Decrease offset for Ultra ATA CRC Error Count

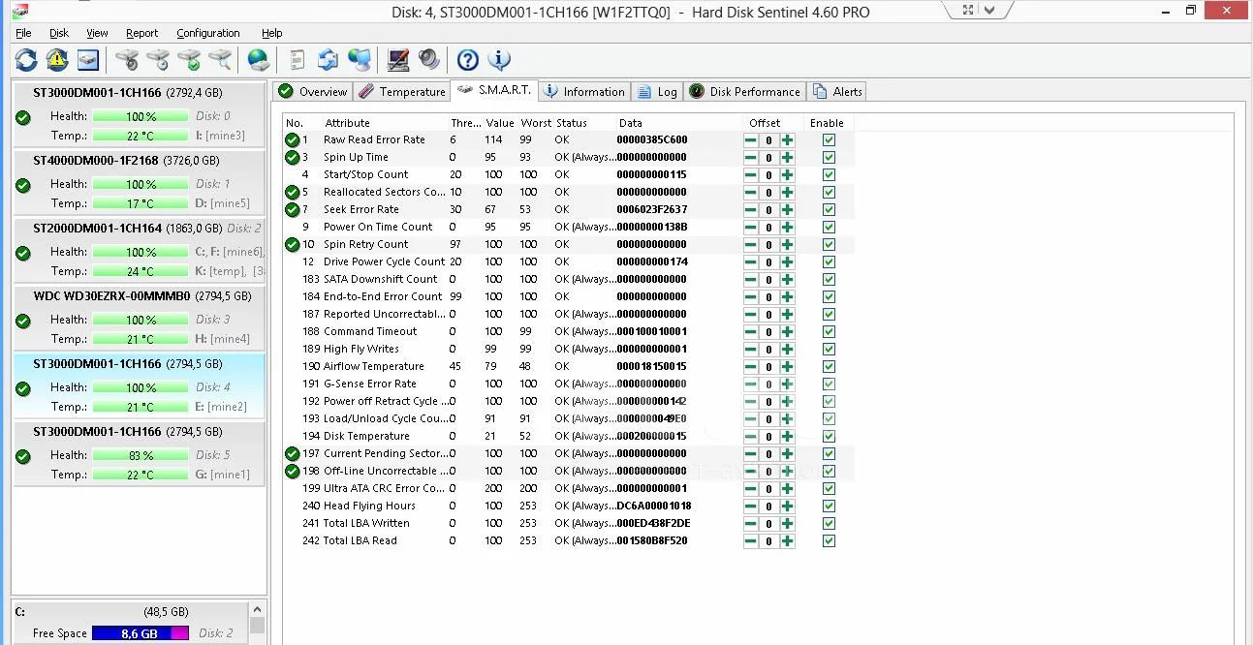click(x=750, y=489)
